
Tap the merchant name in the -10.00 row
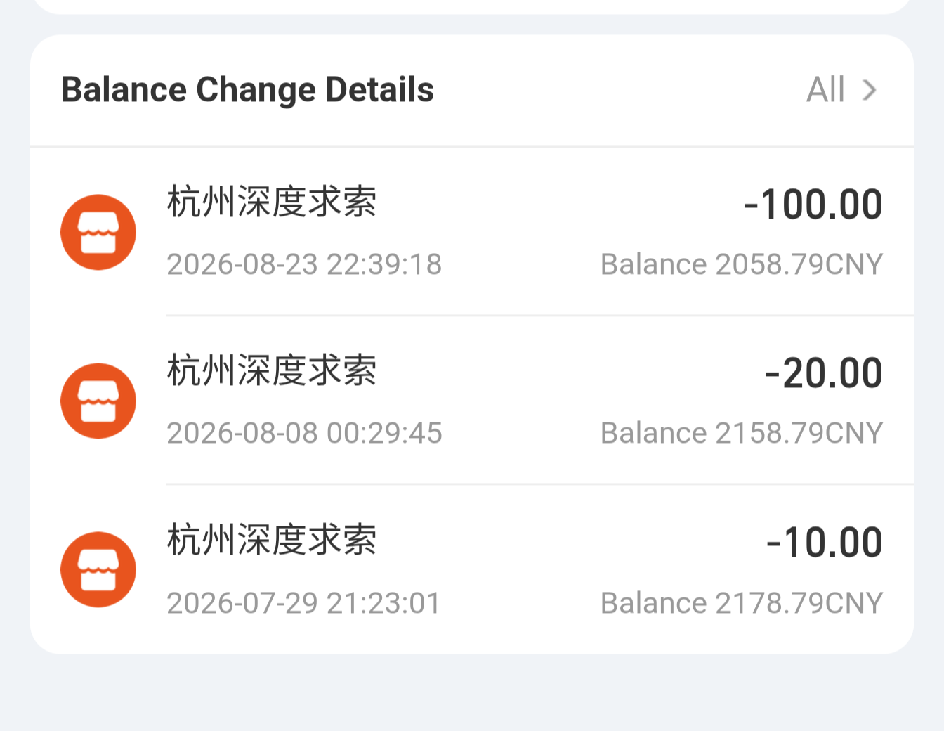[x=272, y=540]
